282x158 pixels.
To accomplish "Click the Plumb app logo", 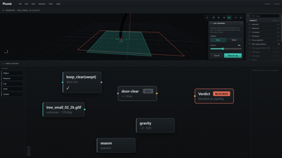I will (7, 4).
